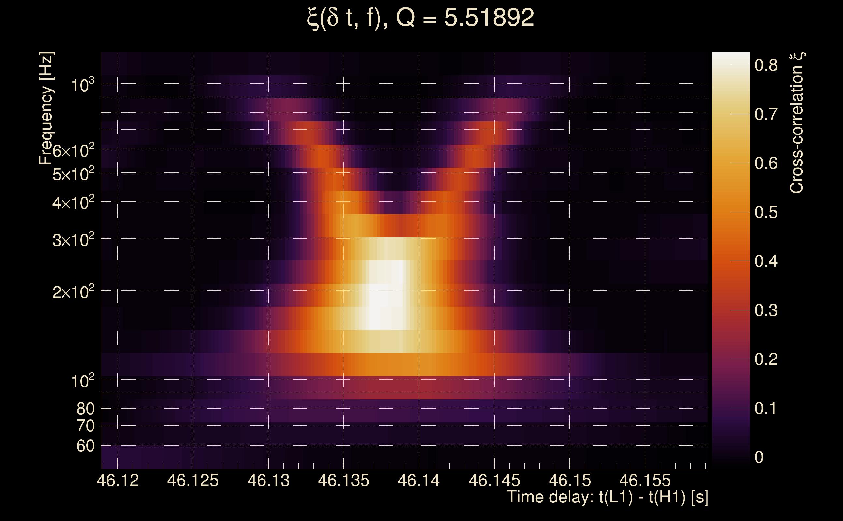The height and width of the screenshot is (521, 843).
Task: Click the 46.14 time delay tick label
Action: tap(419, 480)
